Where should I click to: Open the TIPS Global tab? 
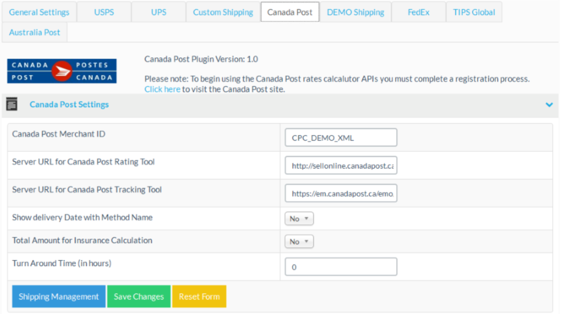click(473, 12)
